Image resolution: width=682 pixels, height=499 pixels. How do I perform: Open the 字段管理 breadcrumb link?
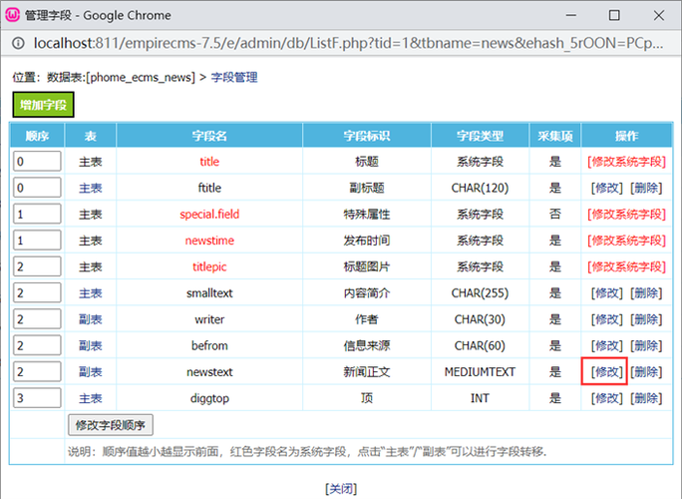click(234, 78)
